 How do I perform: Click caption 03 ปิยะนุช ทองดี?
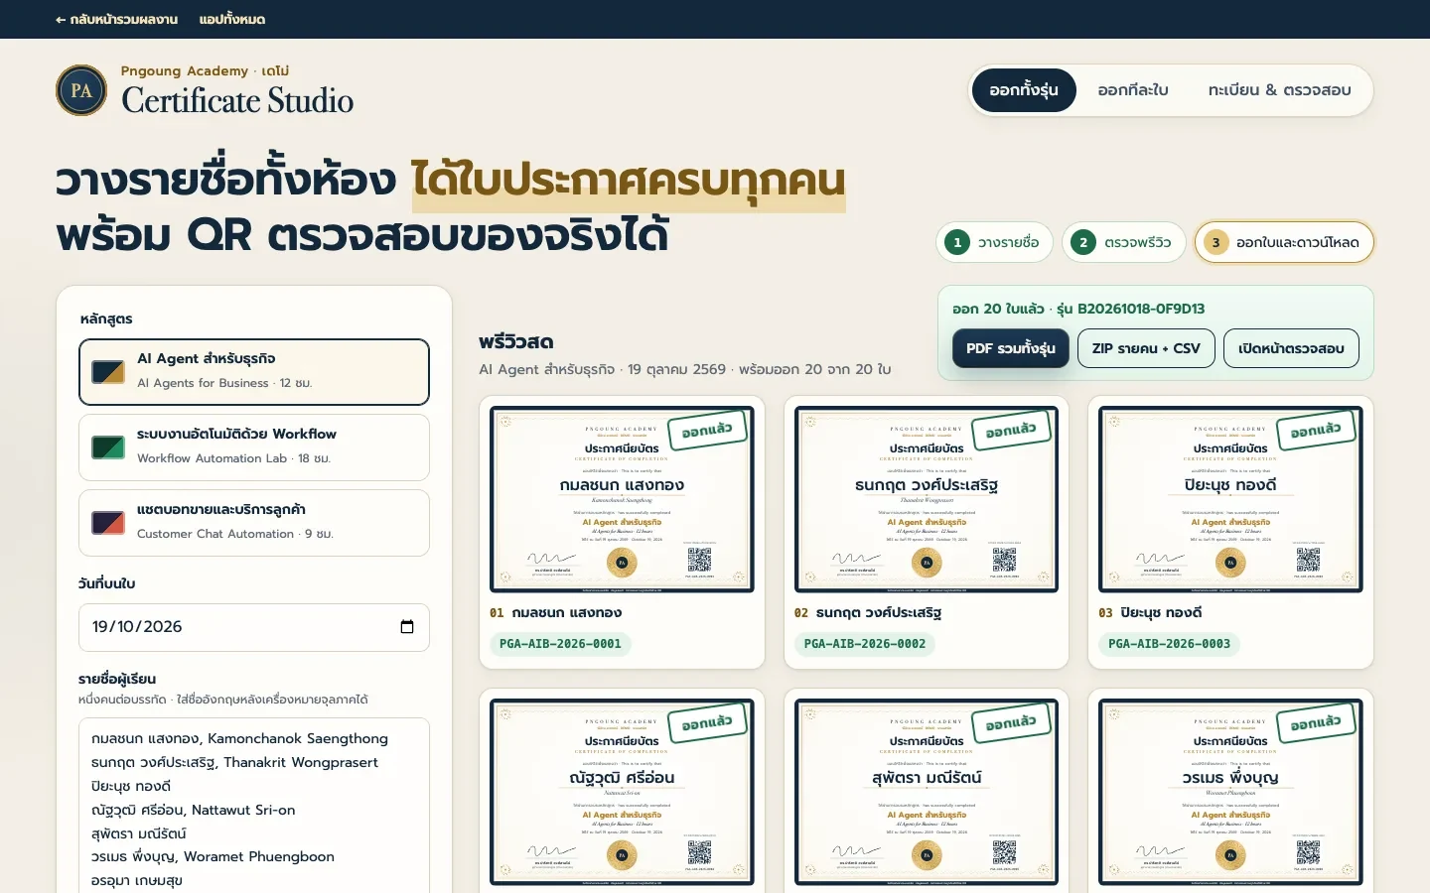click(1150, 613)
